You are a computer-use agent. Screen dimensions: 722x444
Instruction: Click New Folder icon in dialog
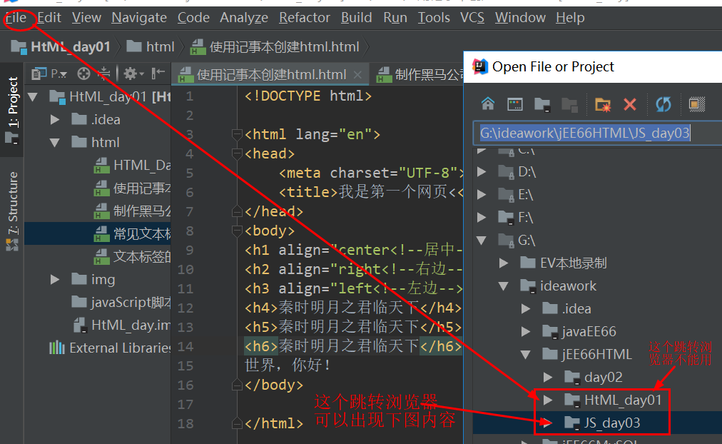602,104
